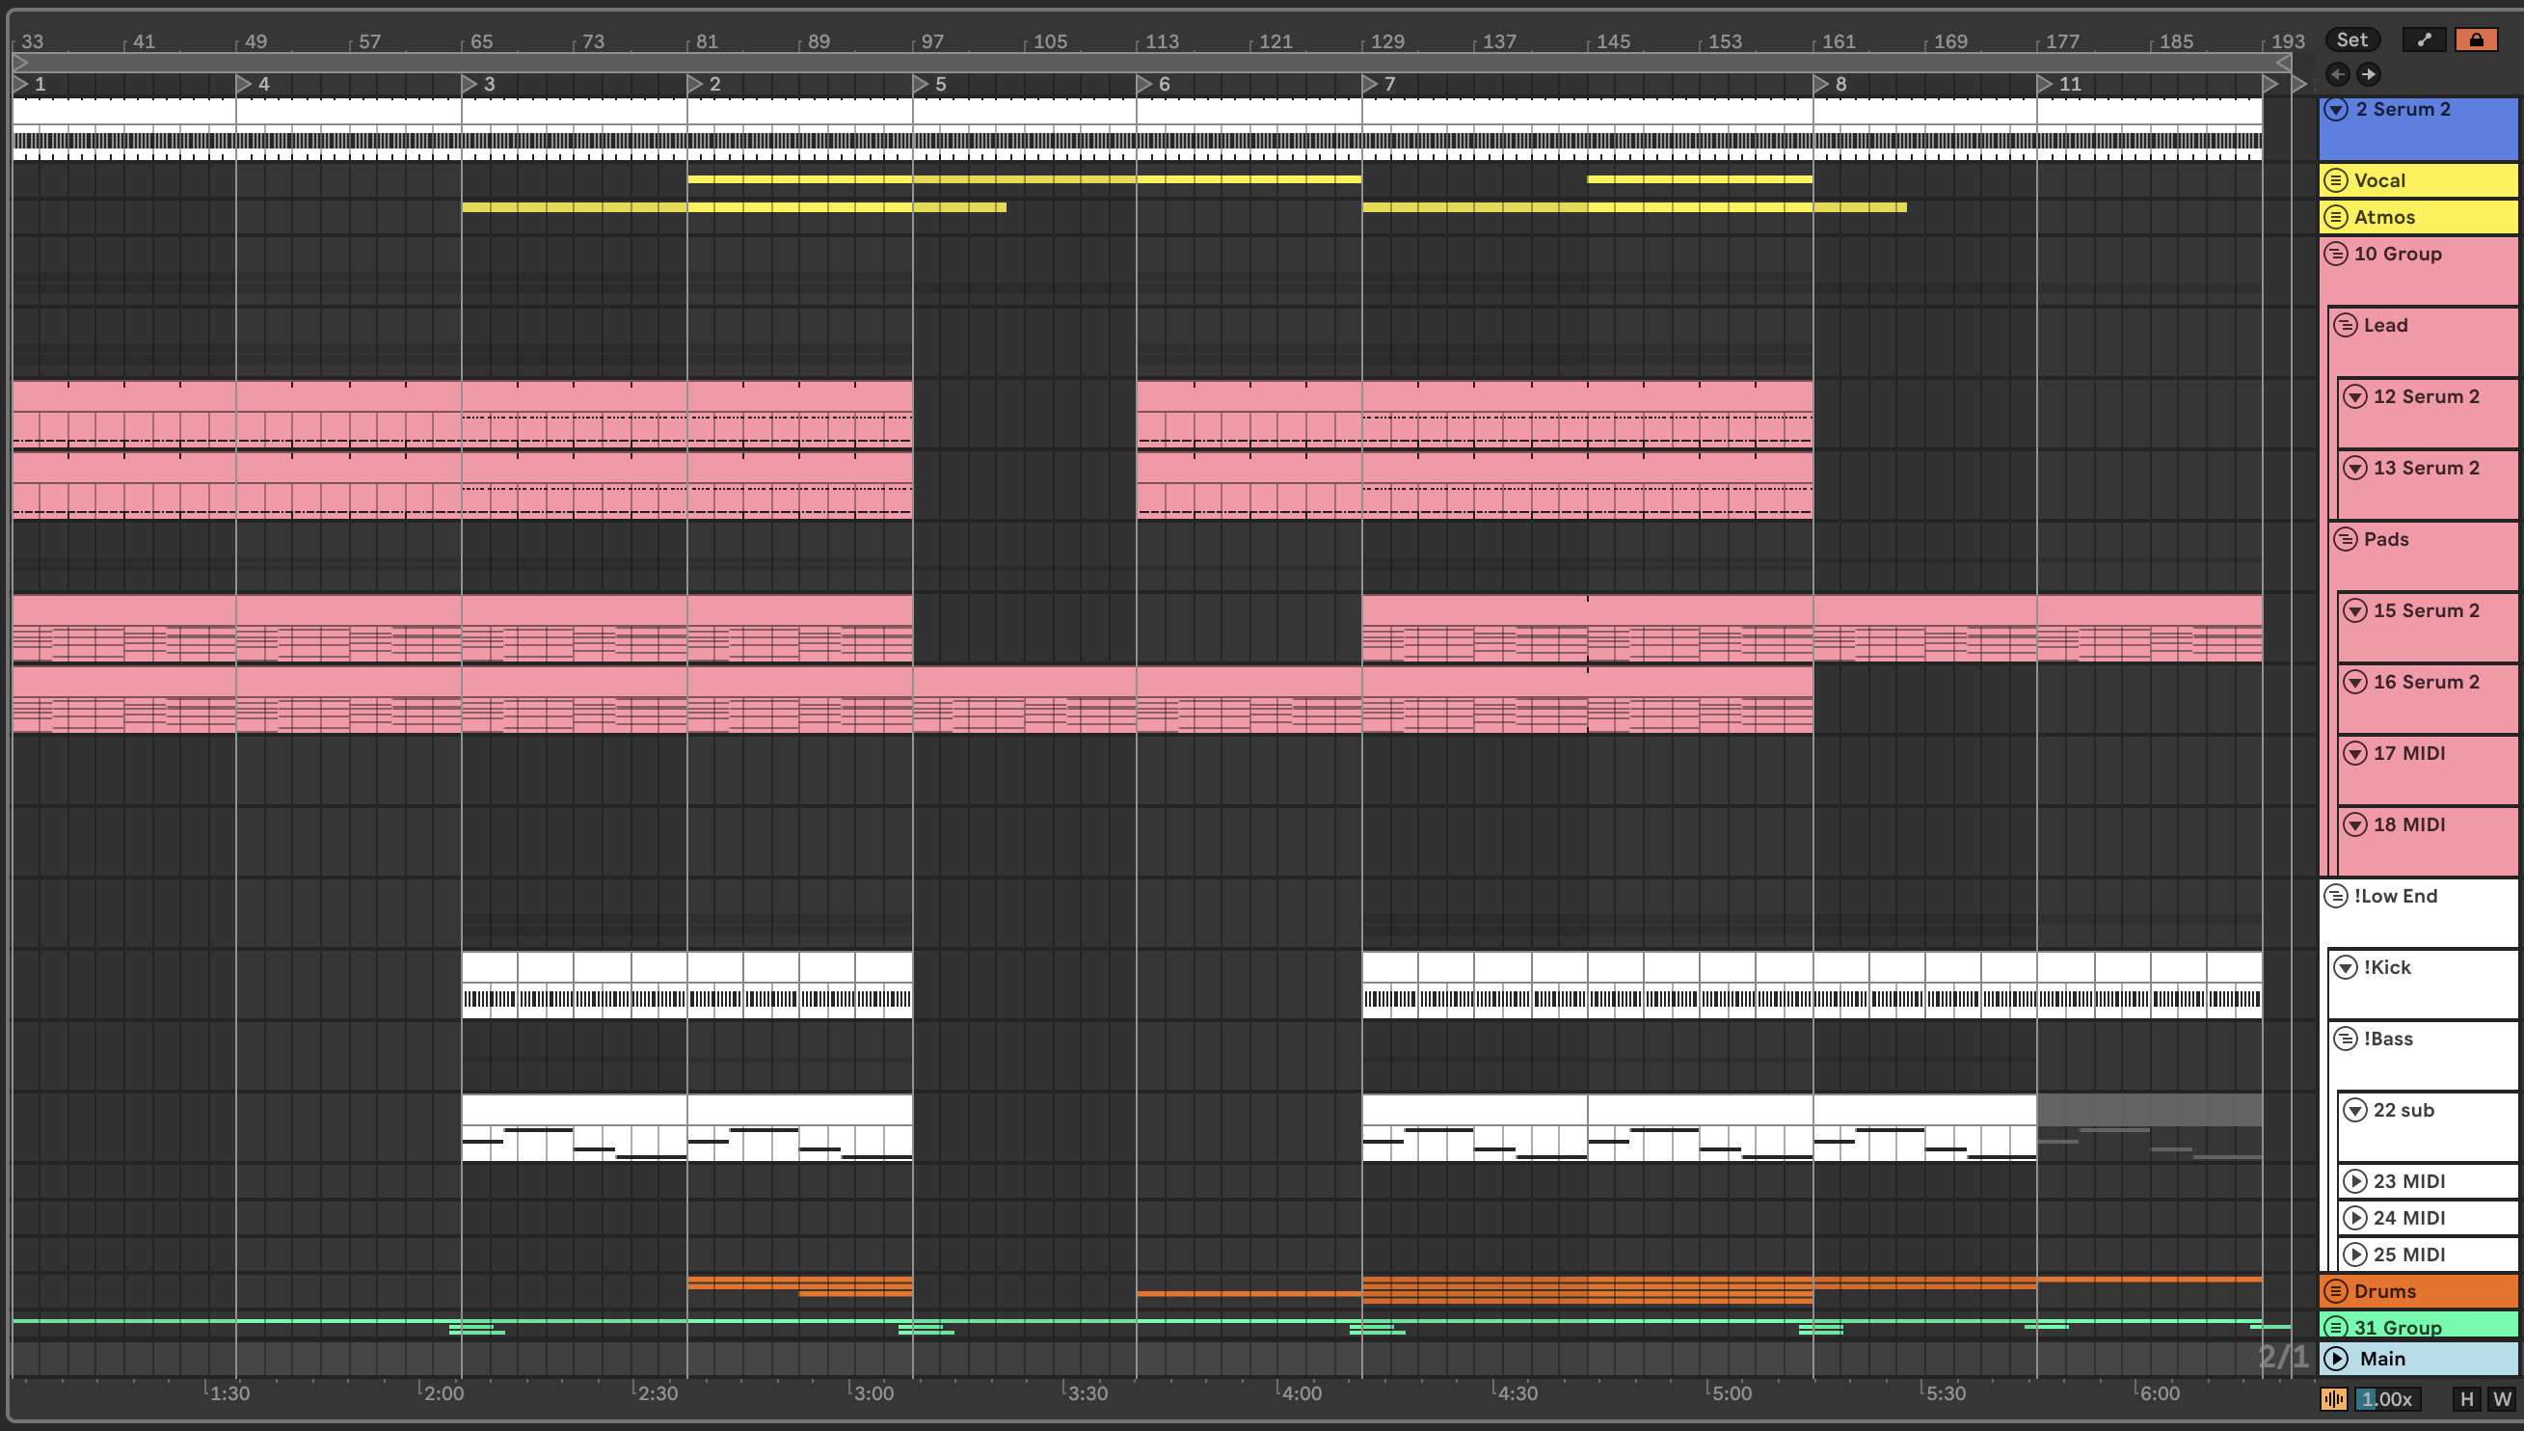Screen dimensions: 2524x1431
Task: Click locator marker 7 on timeline
Action: point(1371,85)
